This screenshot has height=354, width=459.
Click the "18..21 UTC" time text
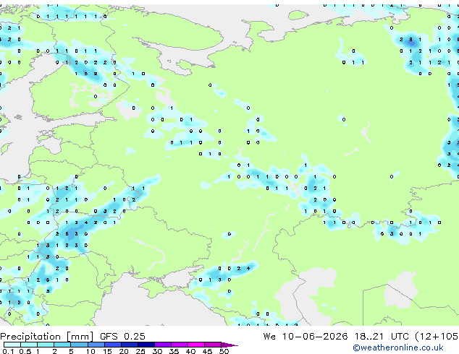pos(382,337)
